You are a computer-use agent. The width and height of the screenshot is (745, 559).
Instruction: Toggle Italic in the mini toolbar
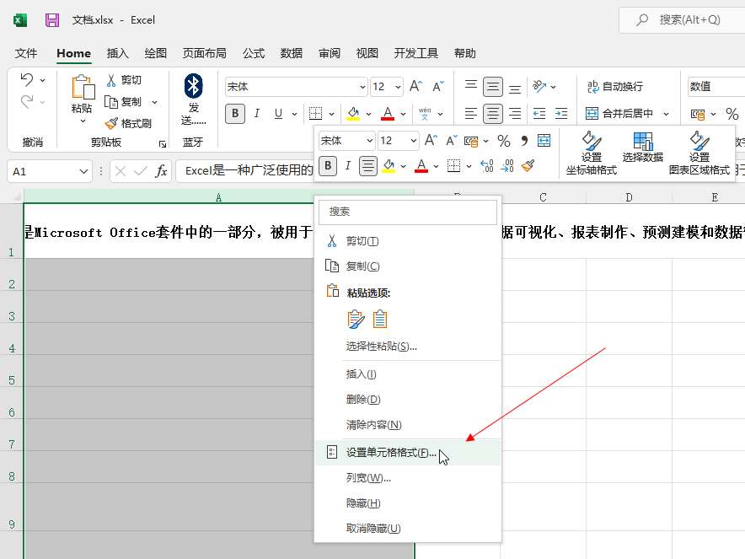pos(348,166)
